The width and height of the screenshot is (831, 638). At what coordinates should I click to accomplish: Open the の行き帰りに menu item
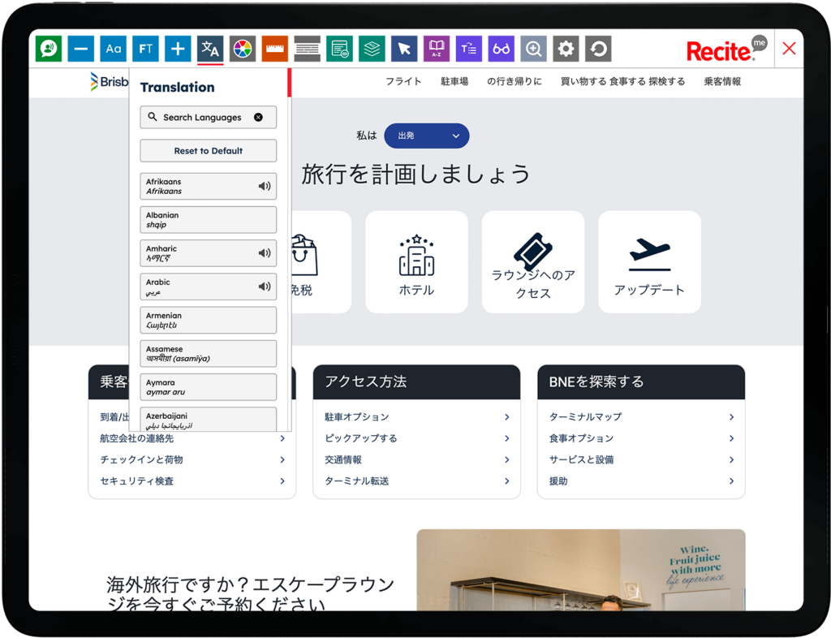(x=514, y=81)
